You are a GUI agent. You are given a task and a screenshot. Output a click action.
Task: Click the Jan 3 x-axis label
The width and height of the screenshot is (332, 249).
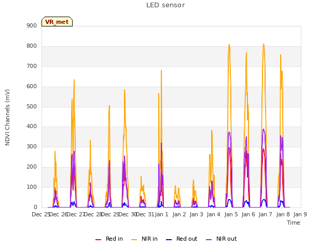click(x=196, y=214)
